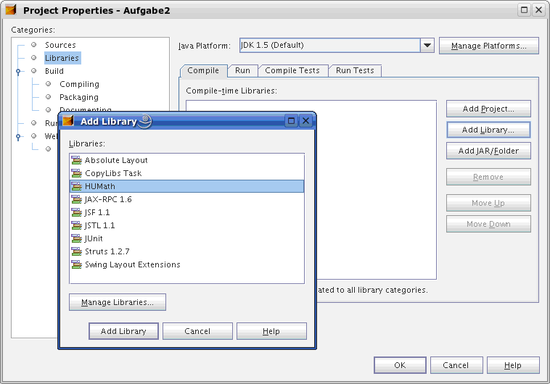Click the JSF 1.1 library icon

click(x=76, y=212)
